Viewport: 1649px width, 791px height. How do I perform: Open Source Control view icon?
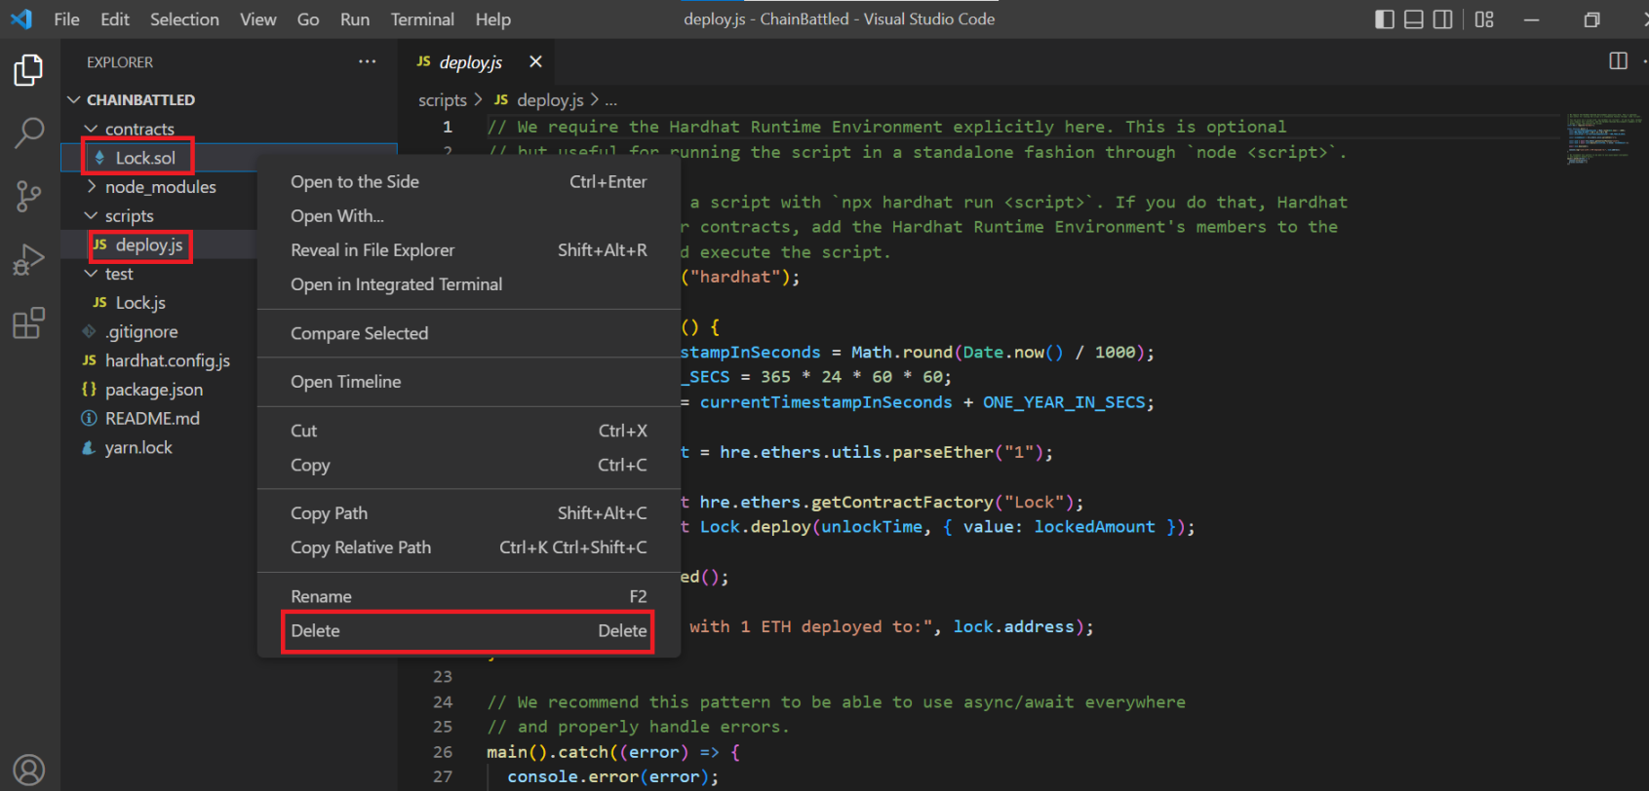click(29, 196)
